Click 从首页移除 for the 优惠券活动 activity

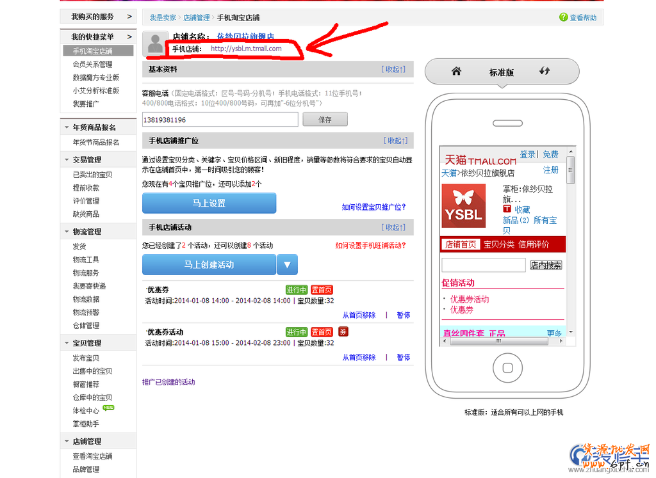359,357
